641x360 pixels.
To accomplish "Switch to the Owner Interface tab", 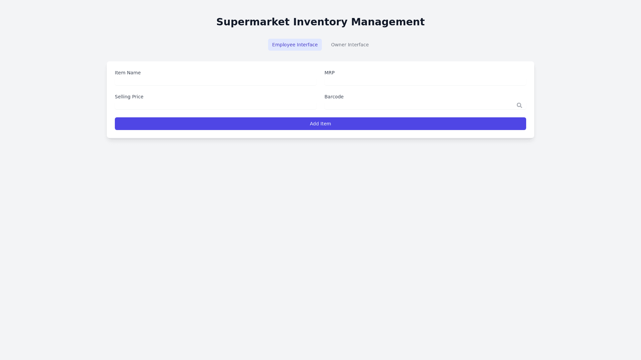I will pos(350,45).
